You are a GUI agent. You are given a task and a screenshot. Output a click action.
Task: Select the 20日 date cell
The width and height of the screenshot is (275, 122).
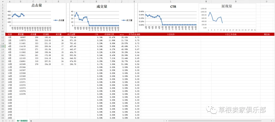tap(10, 94)
